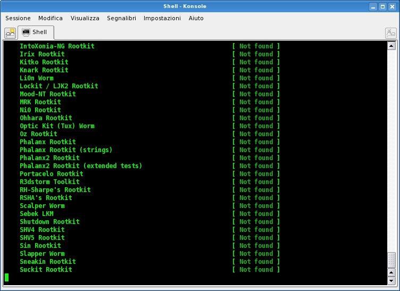Click the 'Kitko Rootkit' line
The image size is (400, 291).
pyautogui.click(x=44, y=62)
